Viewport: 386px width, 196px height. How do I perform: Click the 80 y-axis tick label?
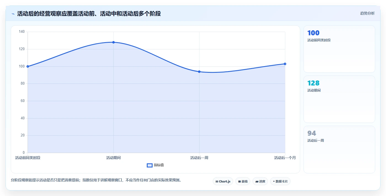coord(23,84)
